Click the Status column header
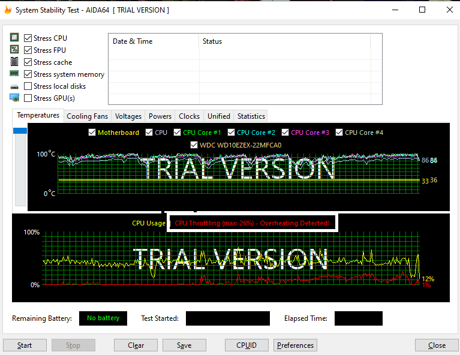Image resolution: width=460 pixels, height=355 pixels. click(284, 41)
